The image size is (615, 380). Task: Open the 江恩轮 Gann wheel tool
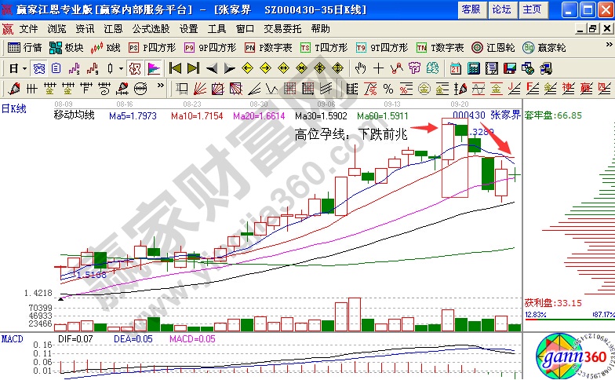(x=493, y=48)
